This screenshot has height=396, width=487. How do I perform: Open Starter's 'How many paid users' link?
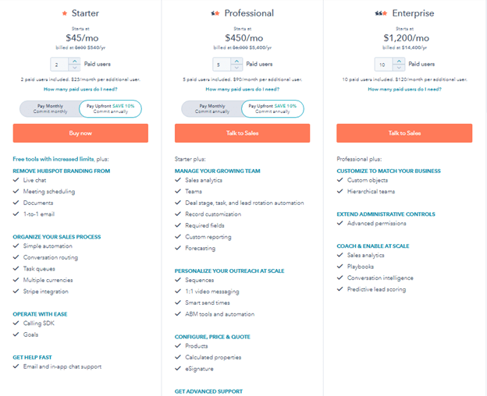[80, 90]
